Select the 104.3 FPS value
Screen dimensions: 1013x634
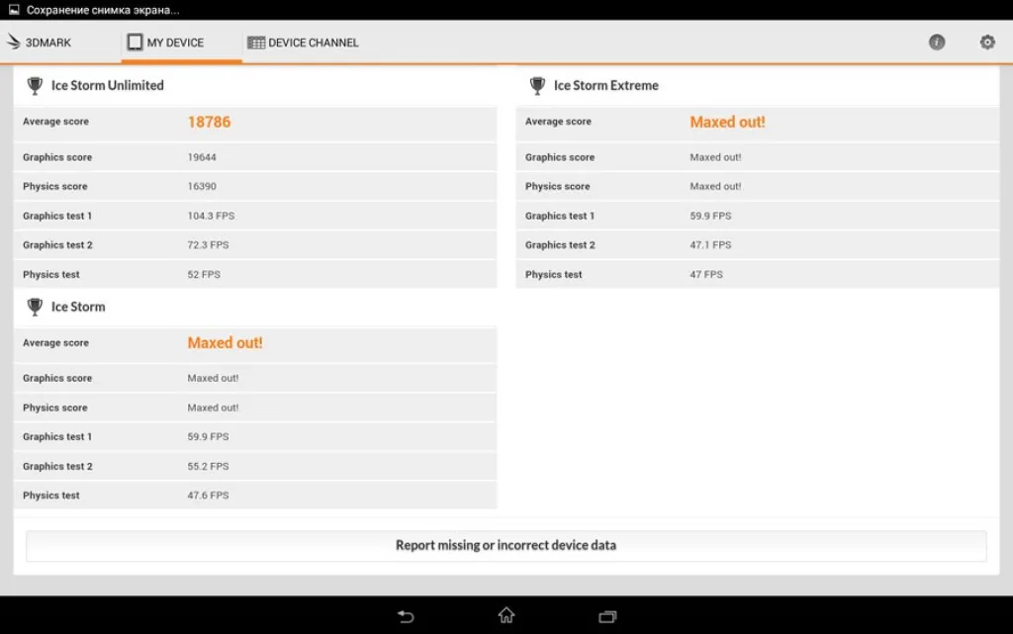(x=211, y=216)
